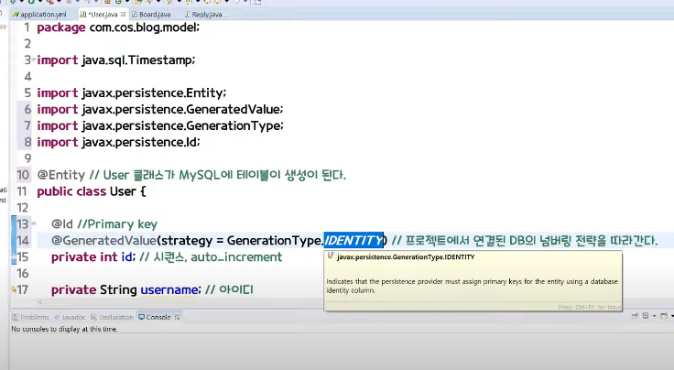
Task: Click the "// 아이디" comment on line 17
Action: pos(229,289)
